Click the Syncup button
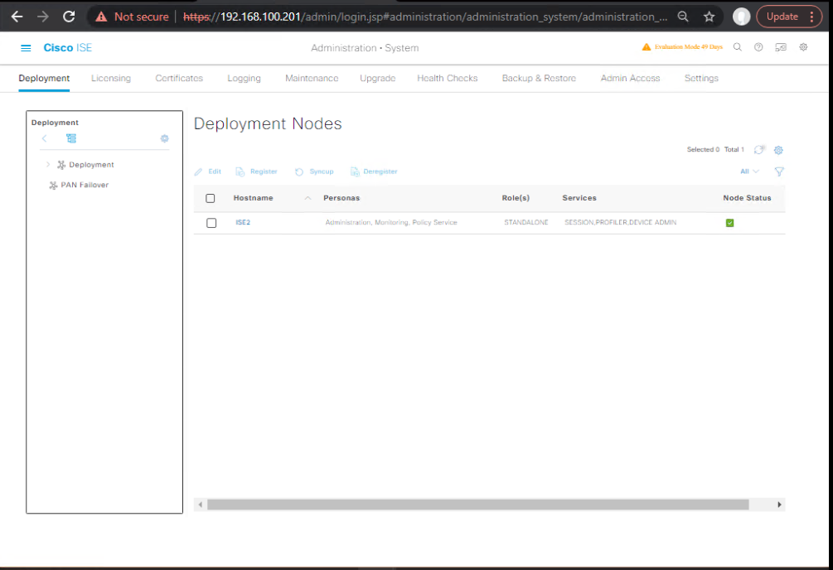 pos(314,171)
